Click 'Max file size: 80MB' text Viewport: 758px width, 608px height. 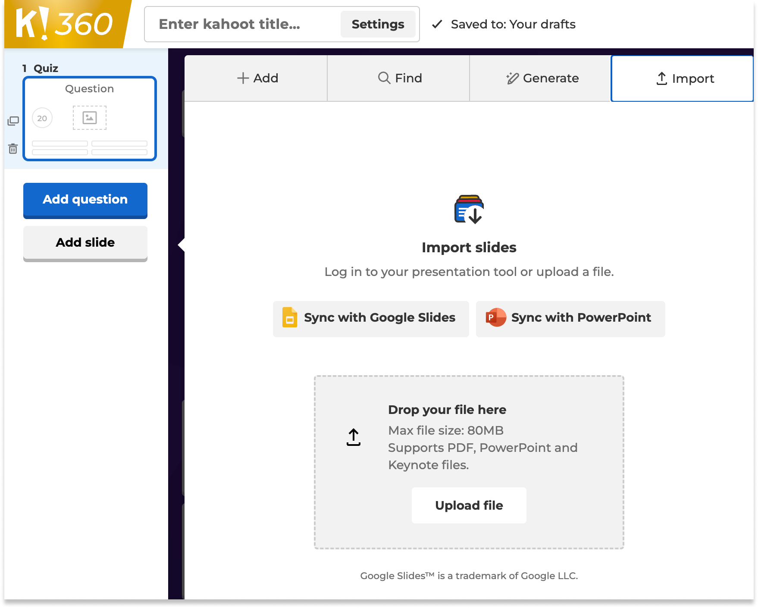446,430
